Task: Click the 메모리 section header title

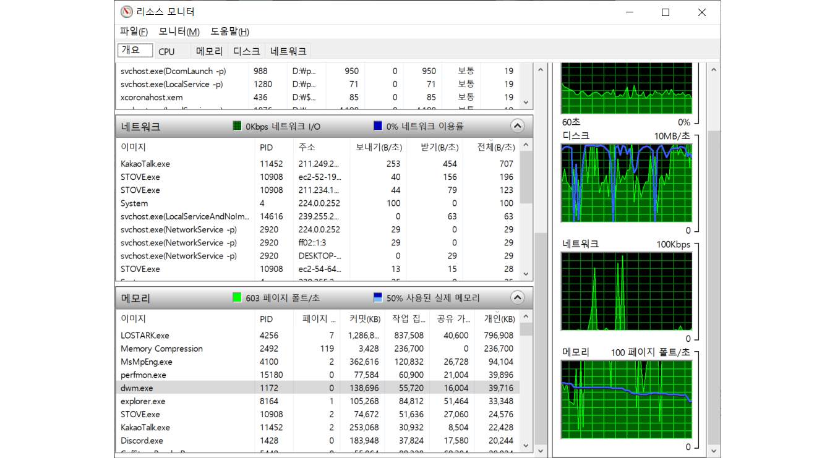Action: pos(135,299)
